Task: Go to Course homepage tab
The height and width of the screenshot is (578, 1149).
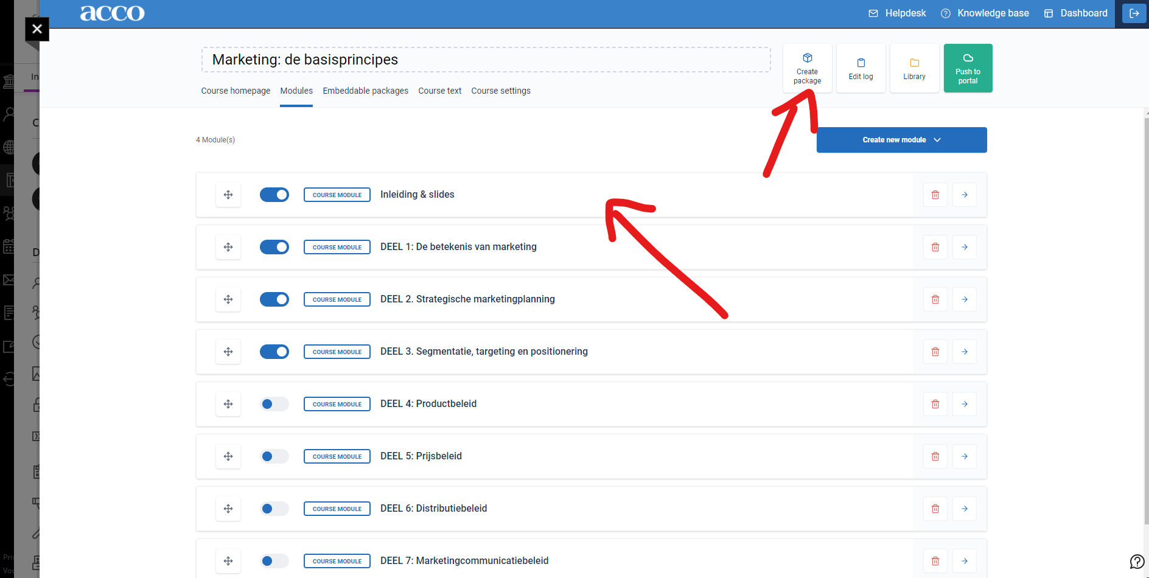Action: (236, 91)
